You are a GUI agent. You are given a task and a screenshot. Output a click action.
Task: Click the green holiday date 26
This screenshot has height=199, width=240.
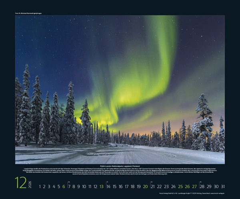tap(187, 187)
